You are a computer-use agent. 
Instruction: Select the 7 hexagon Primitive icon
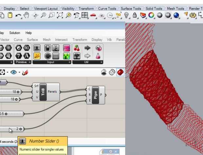coord(19,56)
